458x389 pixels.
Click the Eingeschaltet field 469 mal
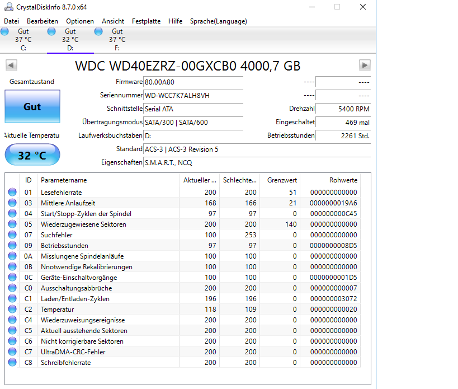pos(343,123)
